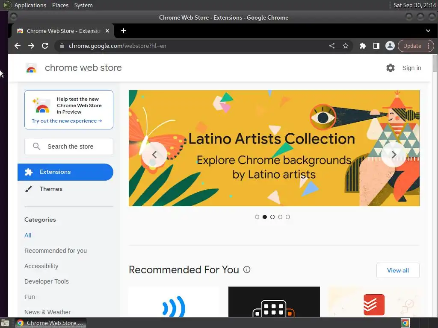The width and height of the screenshot is (438, 328).
Task: Show previous banner with left chevron
Action: (154, 155)
